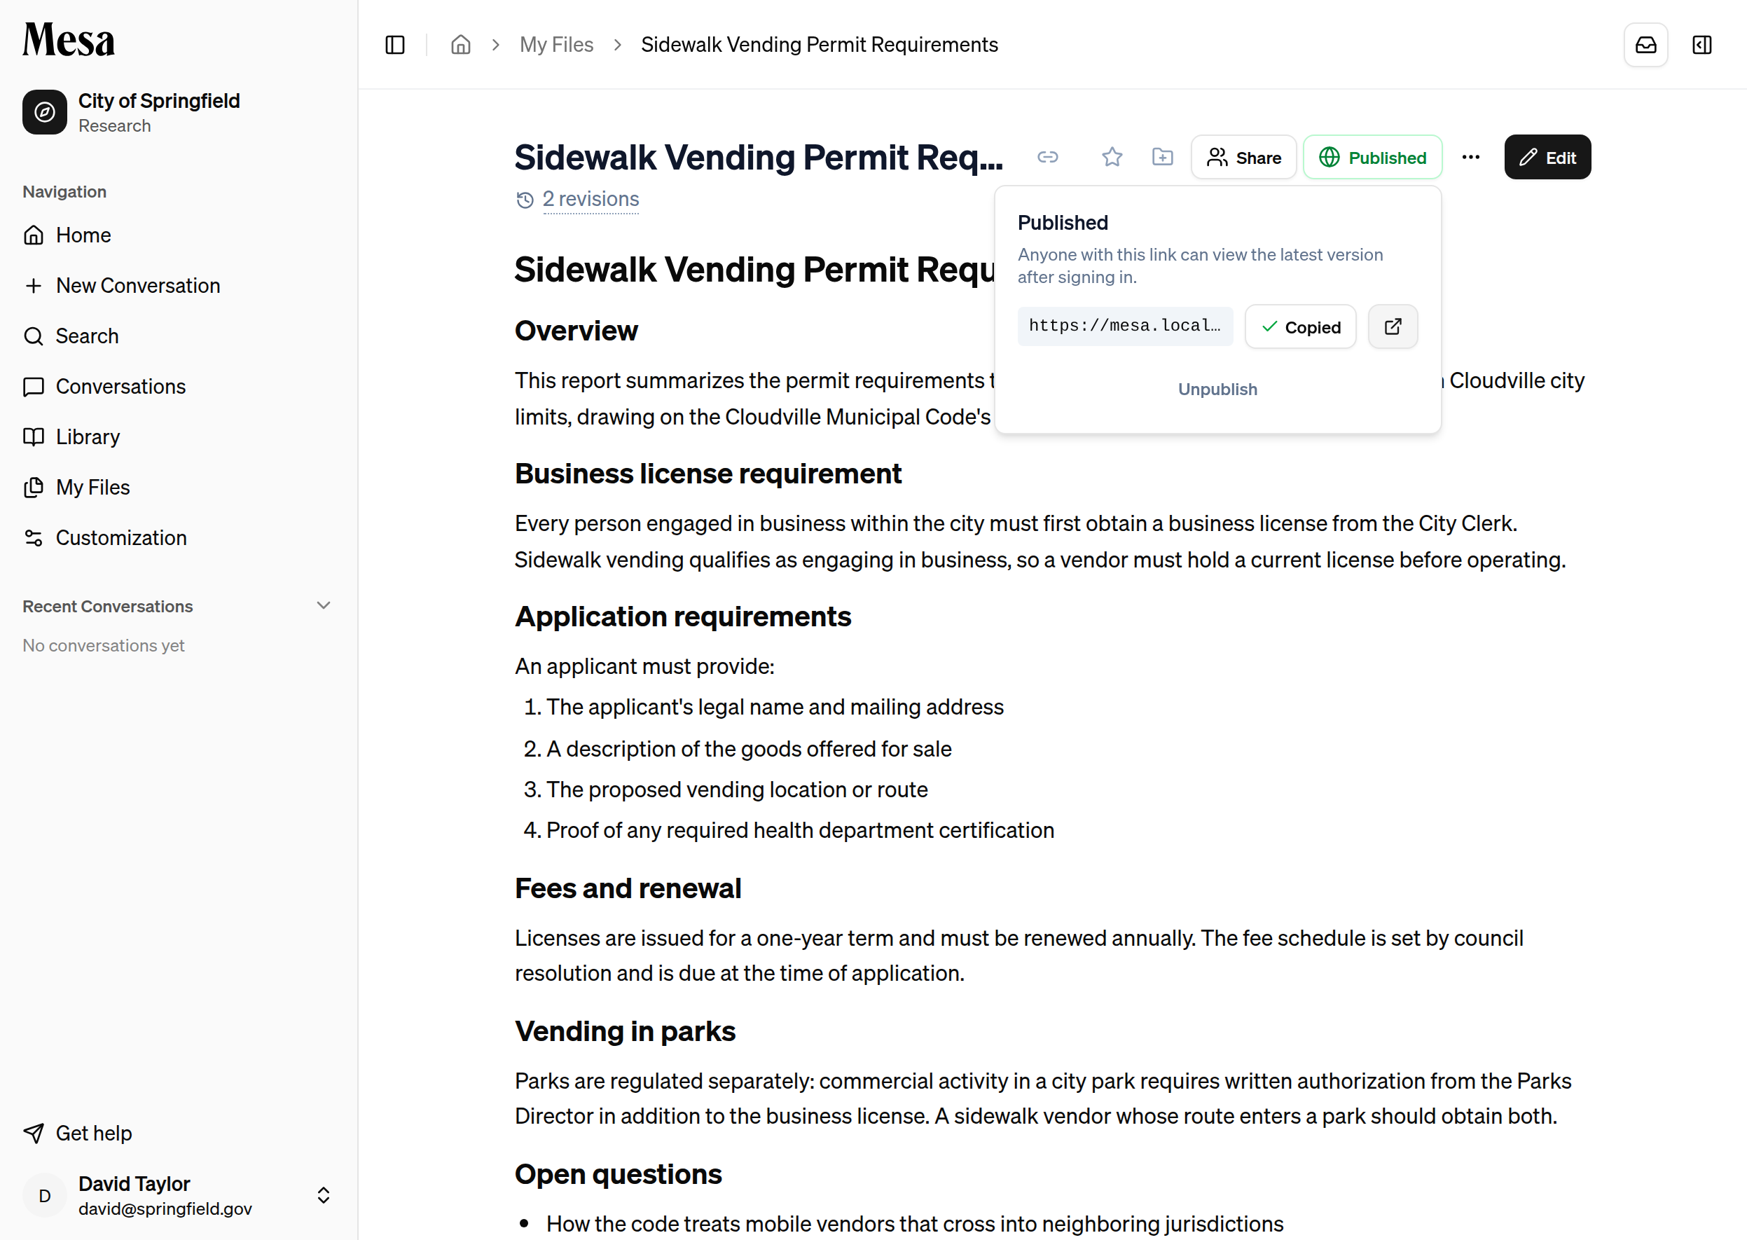Viewport: 1747px width, 1240px height.
Task: Click the Mesa logo
Action: click(69, 39)
